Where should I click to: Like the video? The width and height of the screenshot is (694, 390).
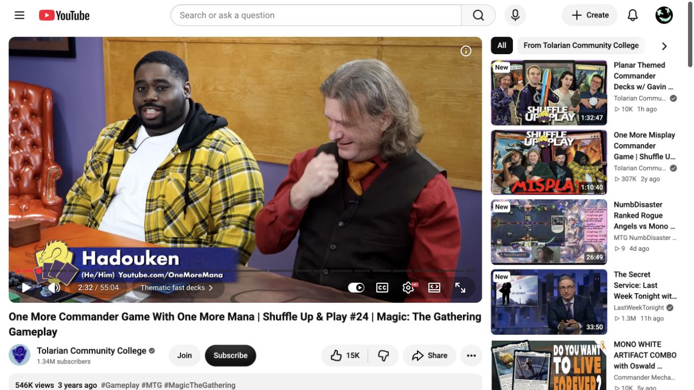(x=345, y=355)
